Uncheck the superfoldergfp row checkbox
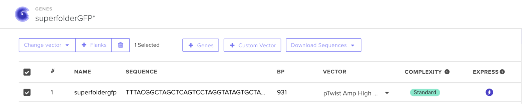This screenshot has height=104, width=522. pyautogui.click(x=27, y=92)
